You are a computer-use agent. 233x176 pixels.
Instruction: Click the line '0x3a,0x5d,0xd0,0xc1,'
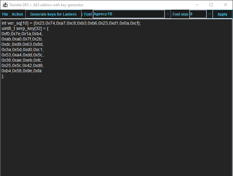[x=22, y=50]
